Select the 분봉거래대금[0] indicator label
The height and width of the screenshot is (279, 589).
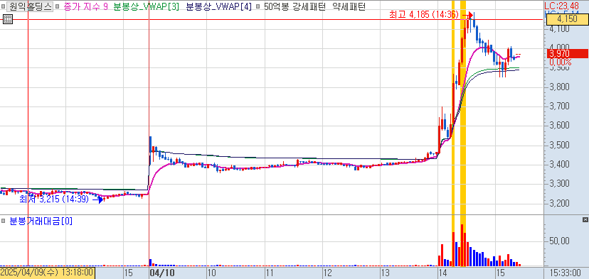tap(41, 221)
